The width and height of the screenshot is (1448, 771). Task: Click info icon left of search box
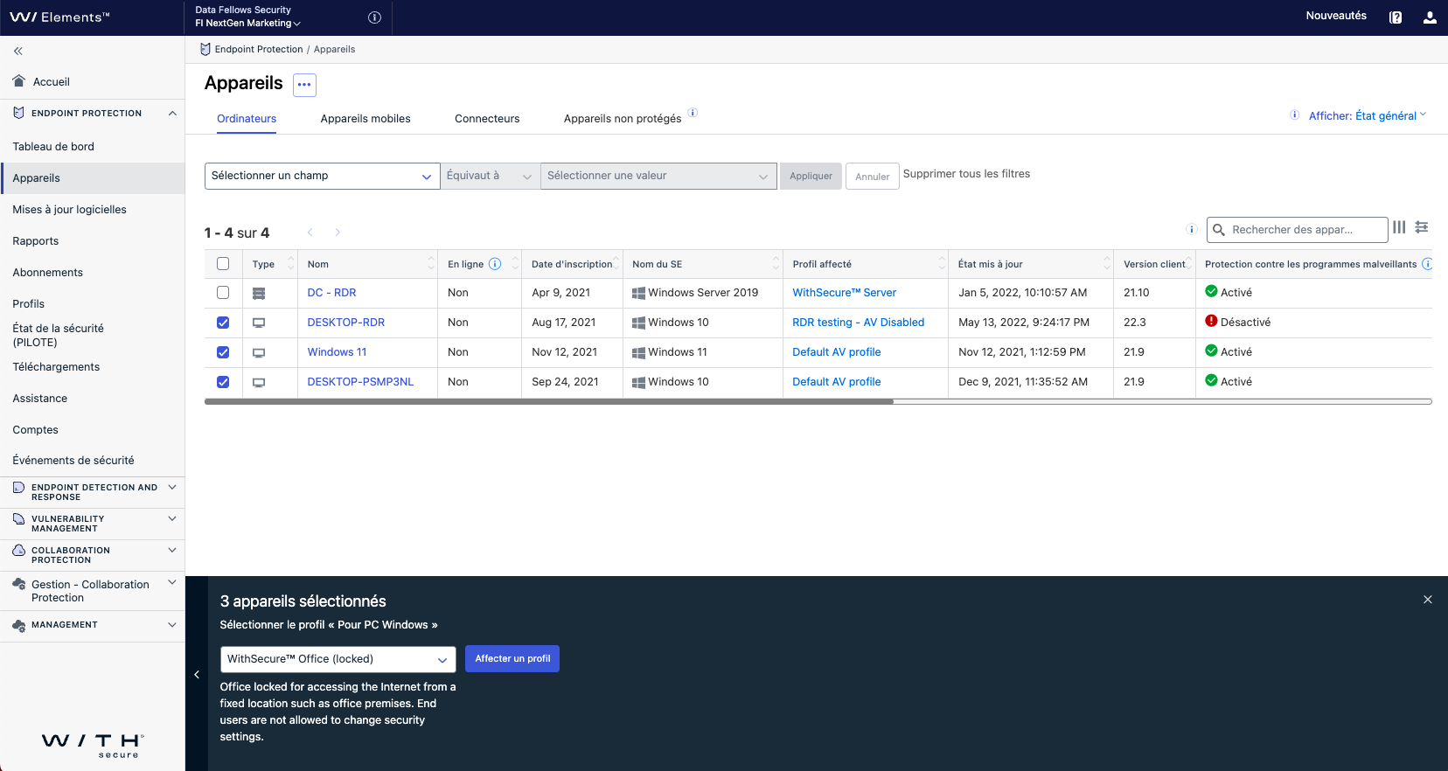point(1191,230)
